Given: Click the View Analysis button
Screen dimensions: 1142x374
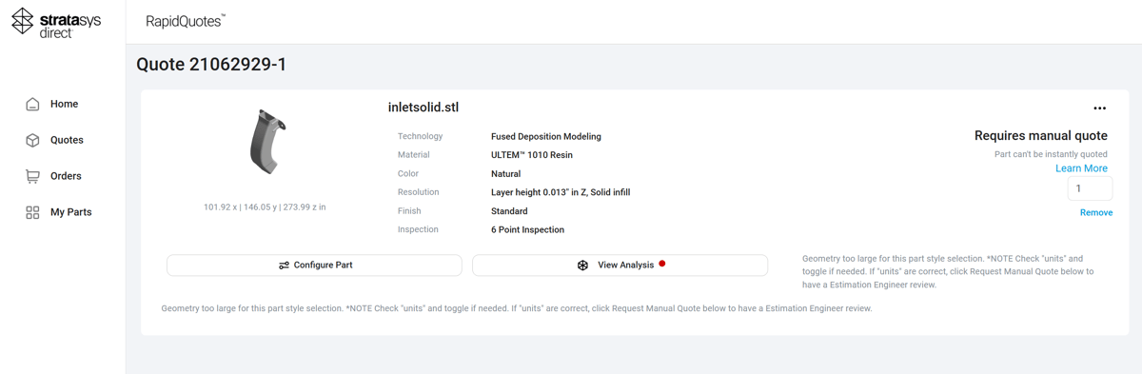Looking at the screenshot, I should pos(620,266).
